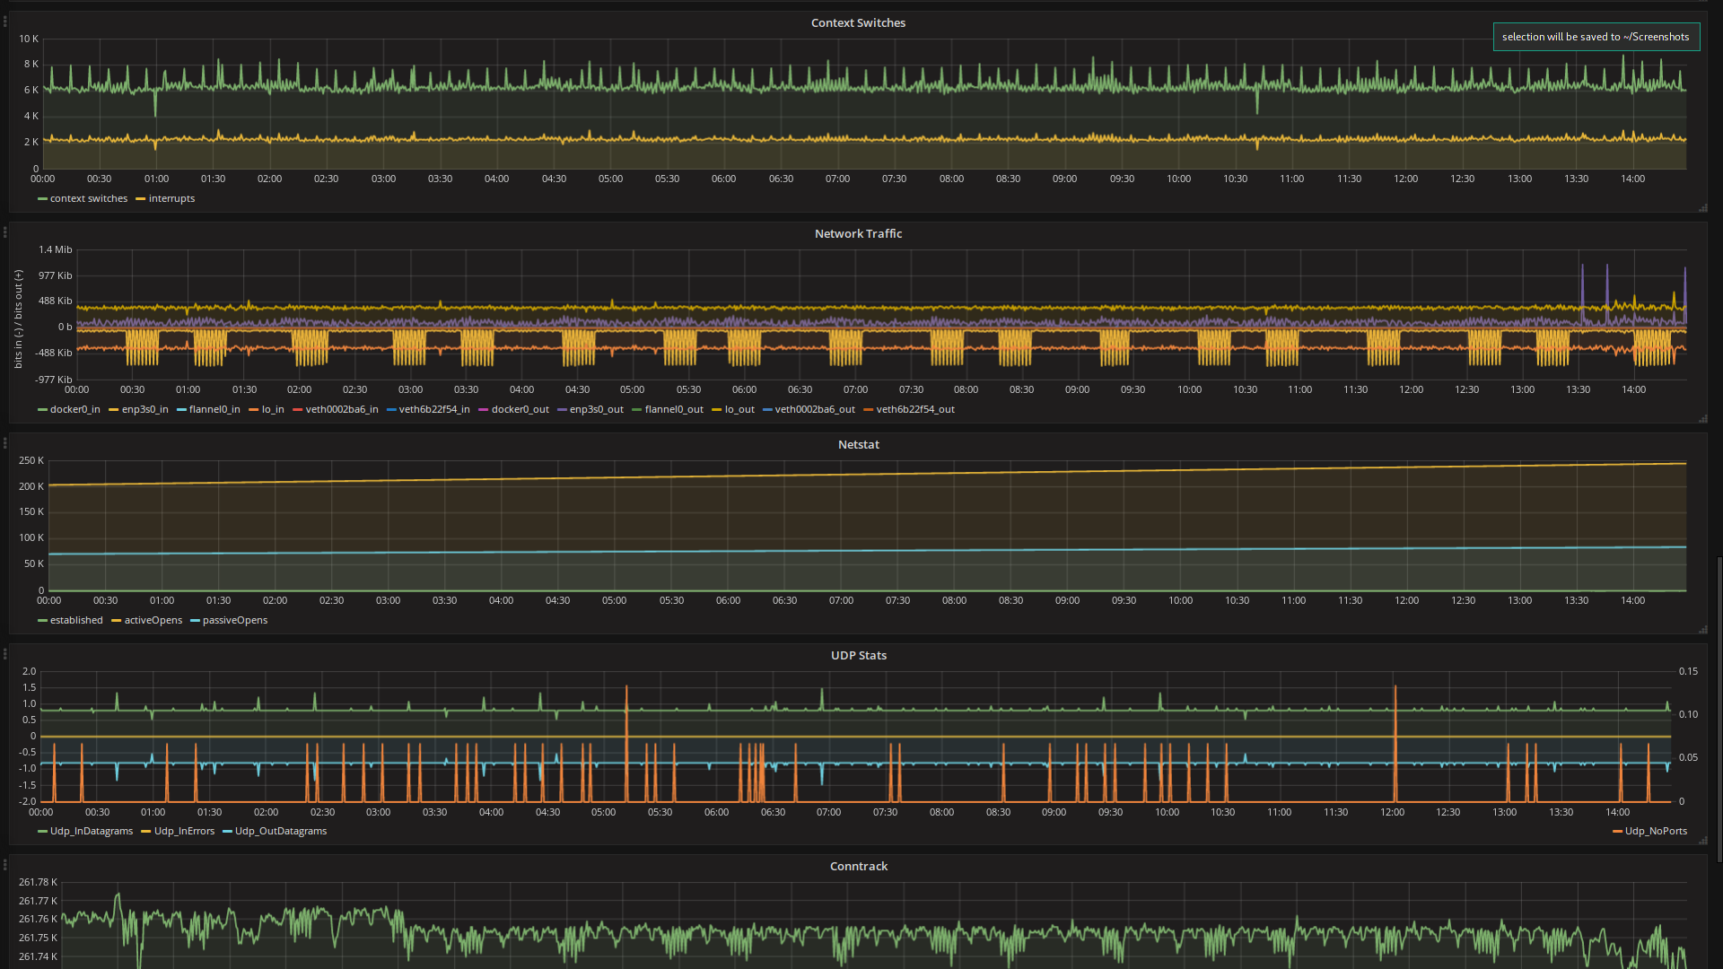1723x969 pixels.
Task: Click the Context Switches panel resize handle
Action: point(1702,208)
